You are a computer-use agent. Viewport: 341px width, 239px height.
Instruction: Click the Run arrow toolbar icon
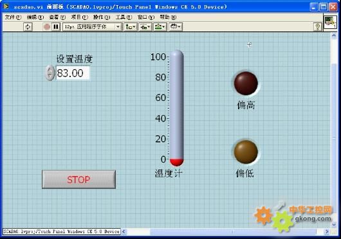click(28, 27)
